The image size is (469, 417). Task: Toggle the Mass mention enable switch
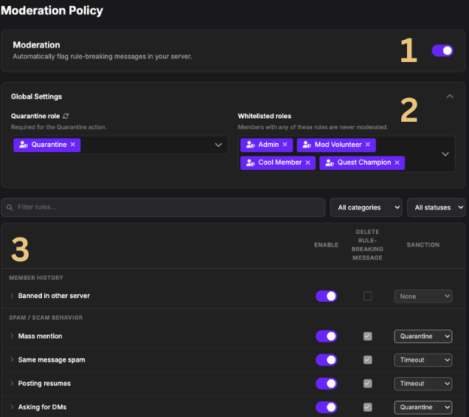[x=327, y=336]
